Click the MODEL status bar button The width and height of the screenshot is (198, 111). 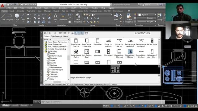tap(106, 106)
